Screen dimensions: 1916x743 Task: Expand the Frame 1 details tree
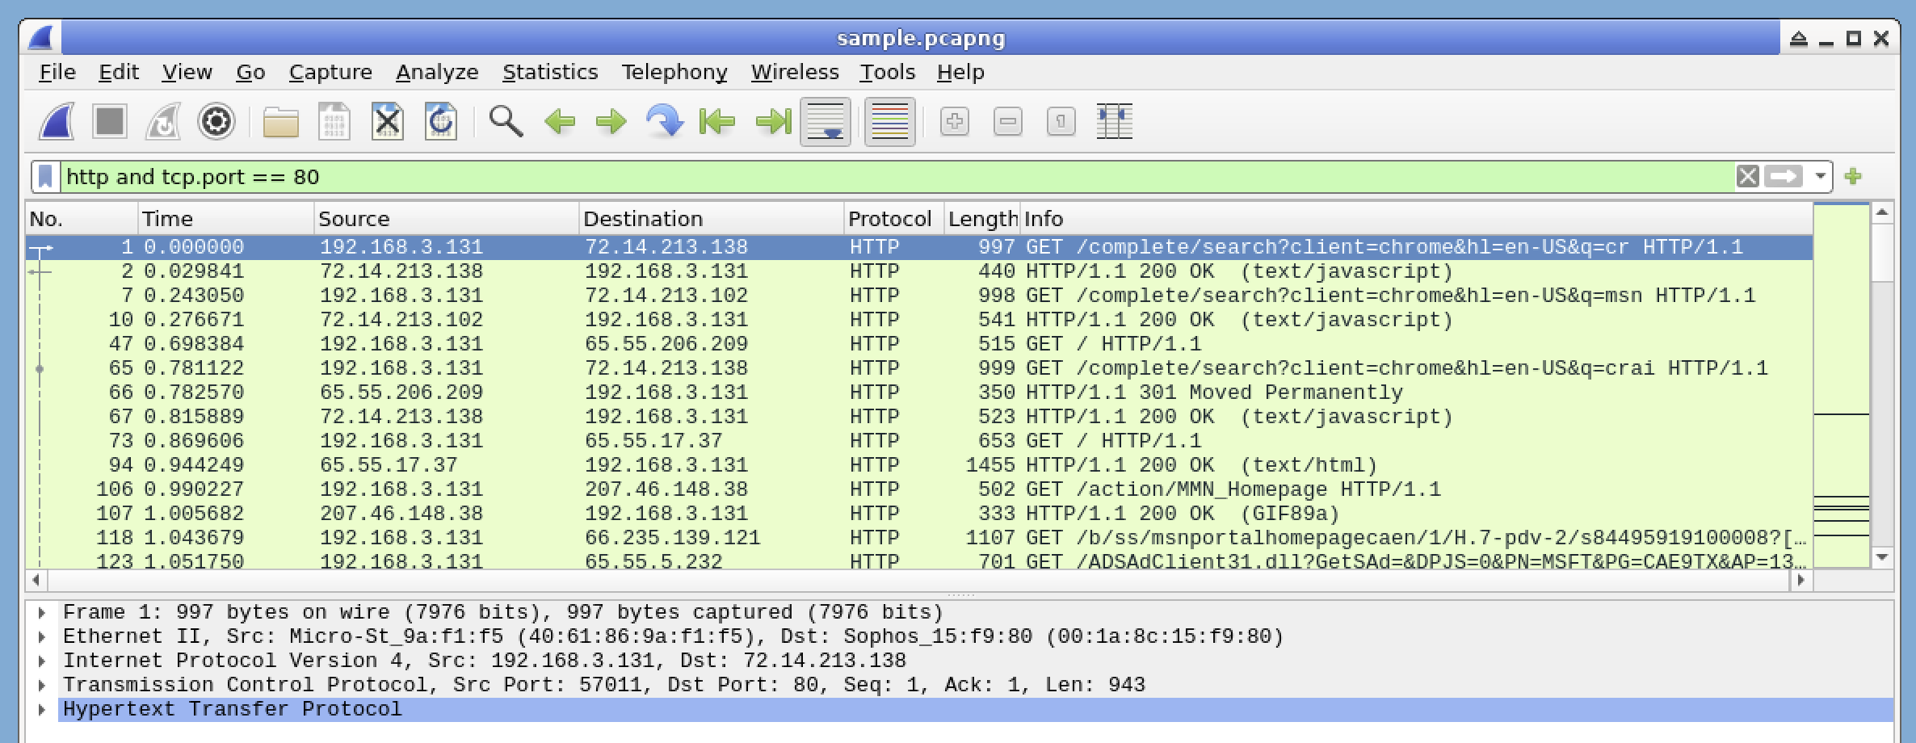41,613
